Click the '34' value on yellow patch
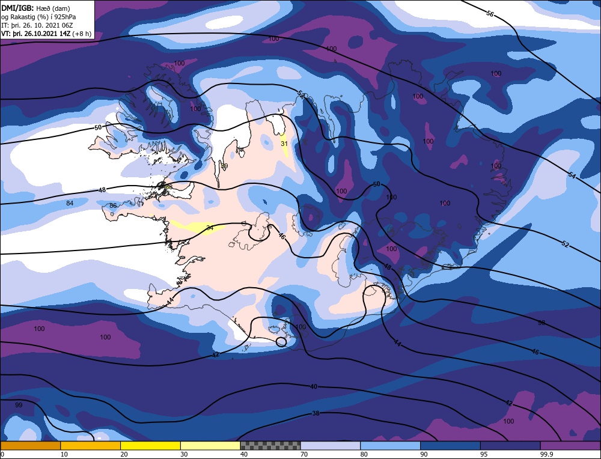The width and height of the screenshot is (601, 459). pyautogui.click(x=209, y=228)
